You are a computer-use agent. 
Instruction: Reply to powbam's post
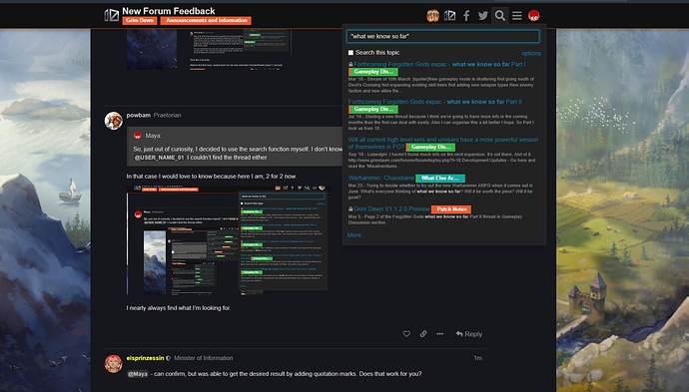[469, 334]
